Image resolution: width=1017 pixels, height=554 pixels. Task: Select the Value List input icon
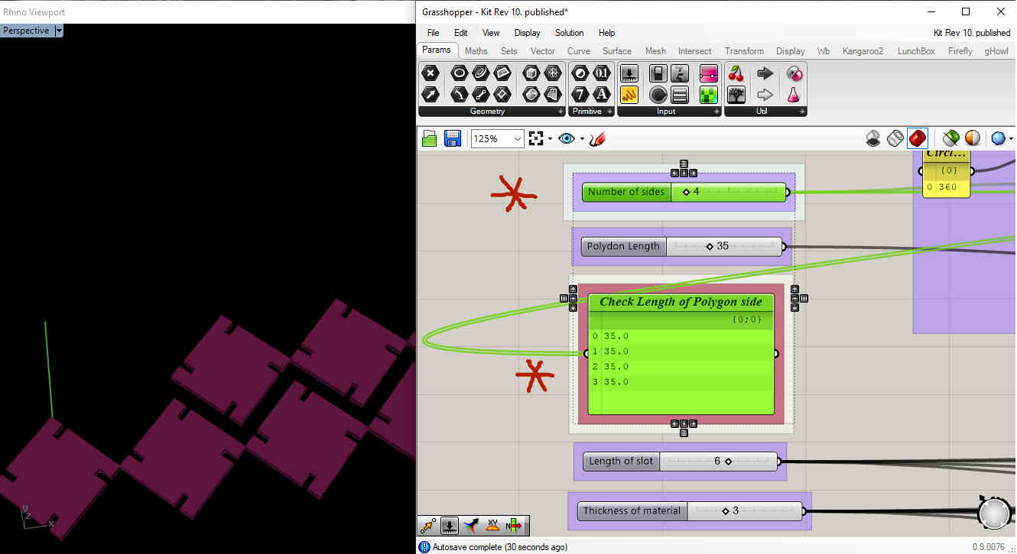[x=680, y=94]
